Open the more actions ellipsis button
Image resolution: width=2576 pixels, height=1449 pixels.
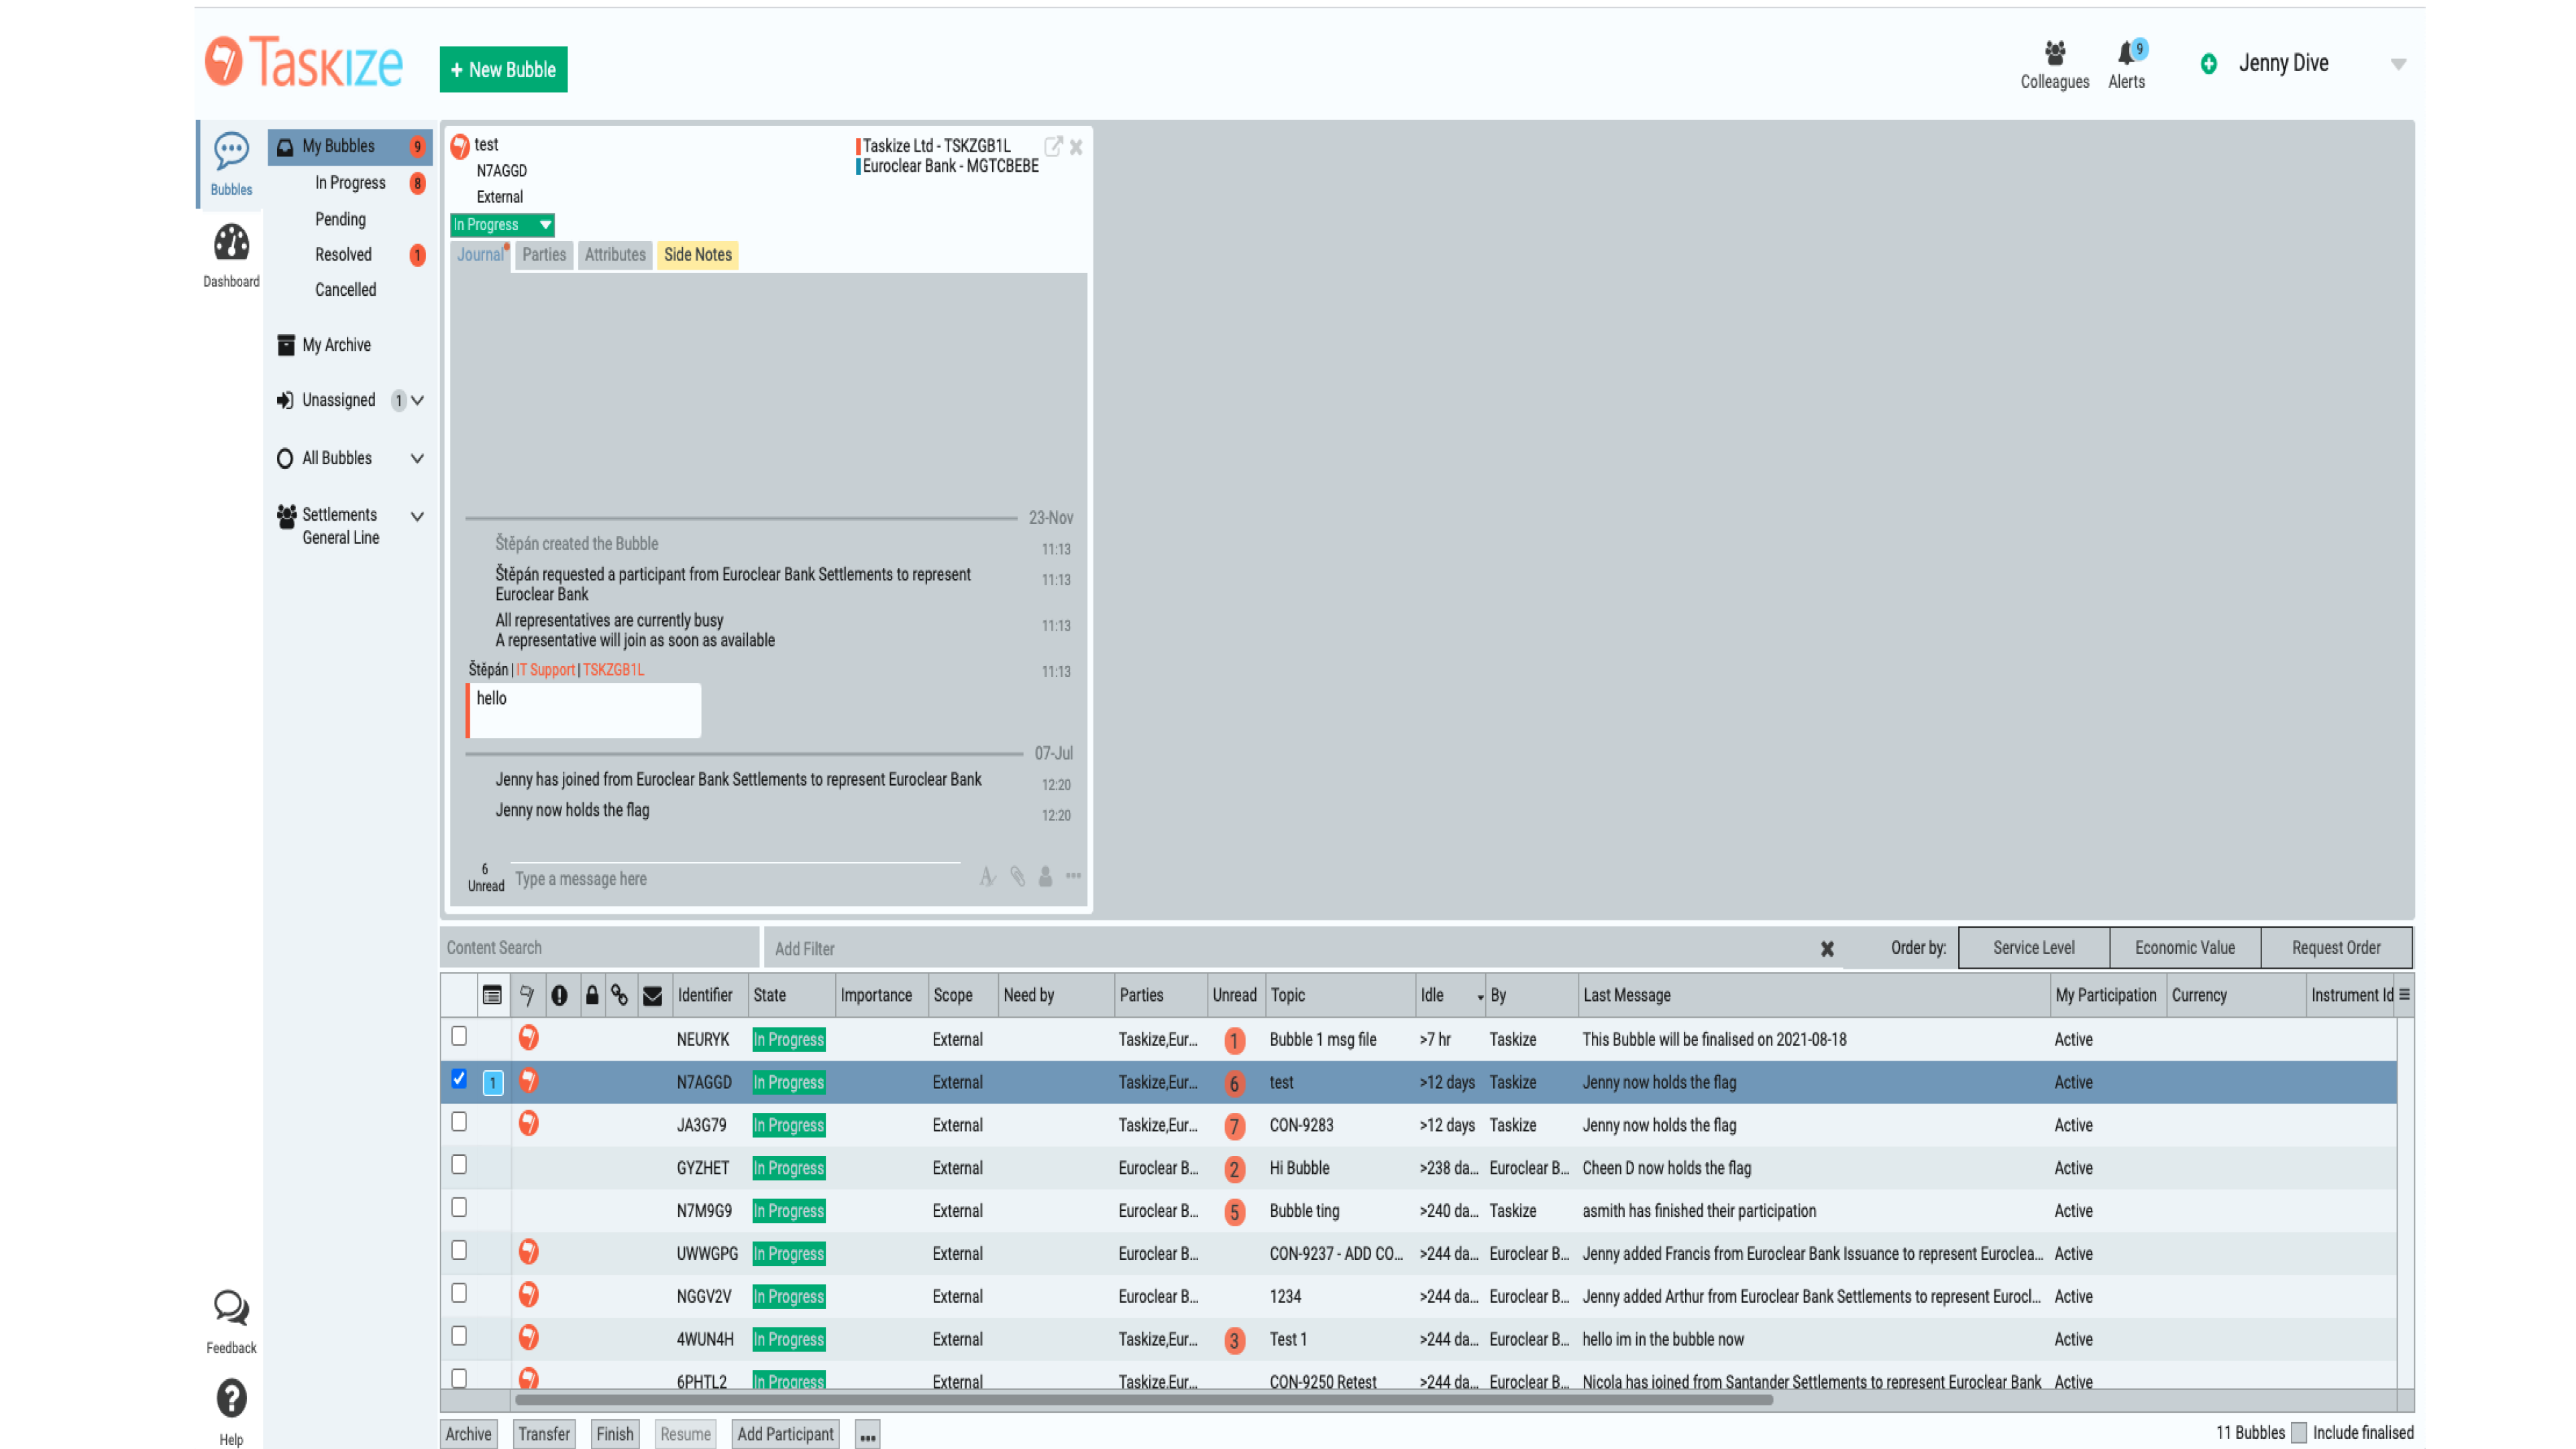867,1435
